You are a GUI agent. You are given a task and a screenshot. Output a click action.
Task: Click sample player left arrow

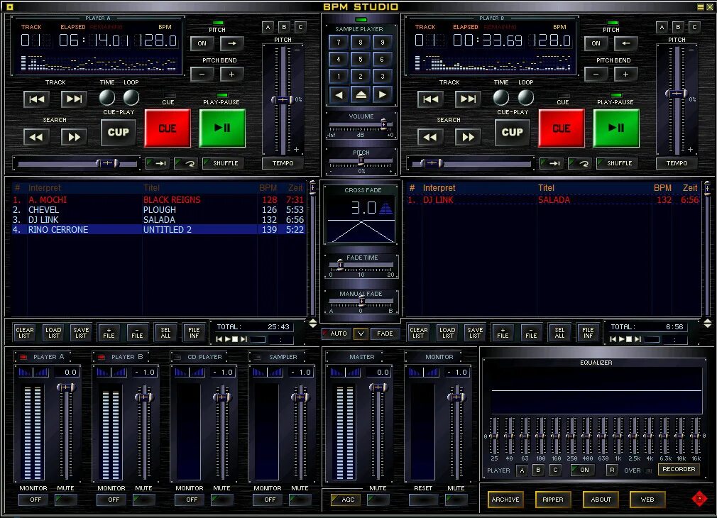coord(339,94)
